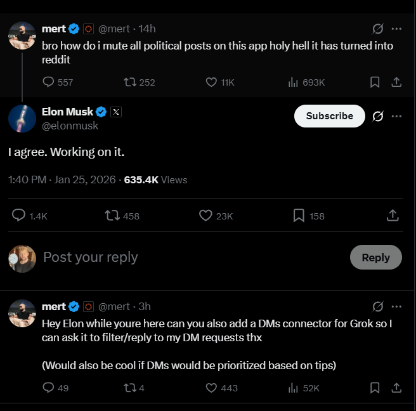The image size is (416, 411).
Task: View analytics for mert's 693K views post
Action: point(293,82)
